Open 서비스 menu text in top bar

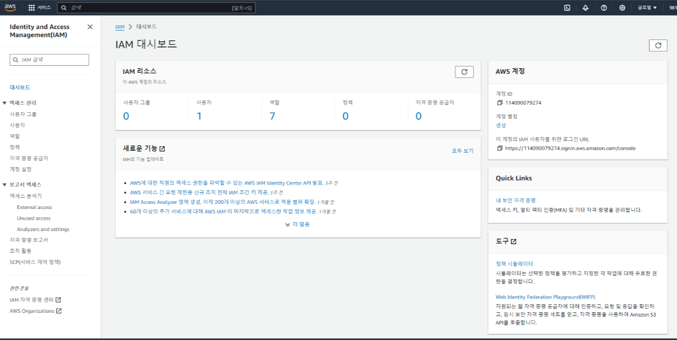pyautogui.click(x=44, y=8)
